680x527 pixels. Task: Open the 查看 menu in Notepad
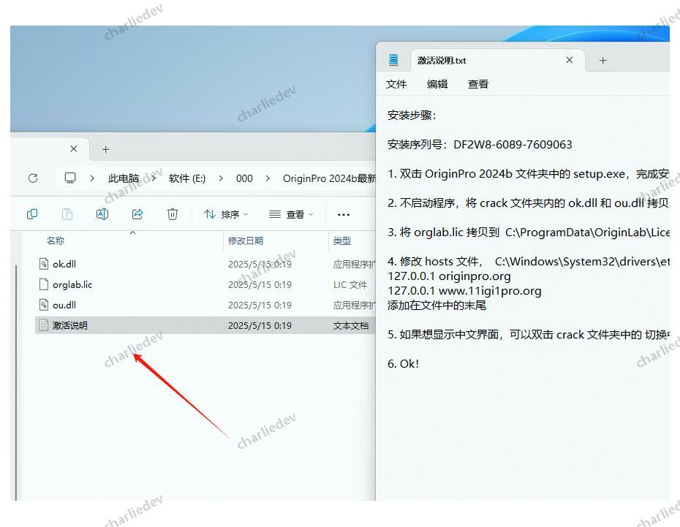coord(478,84)
